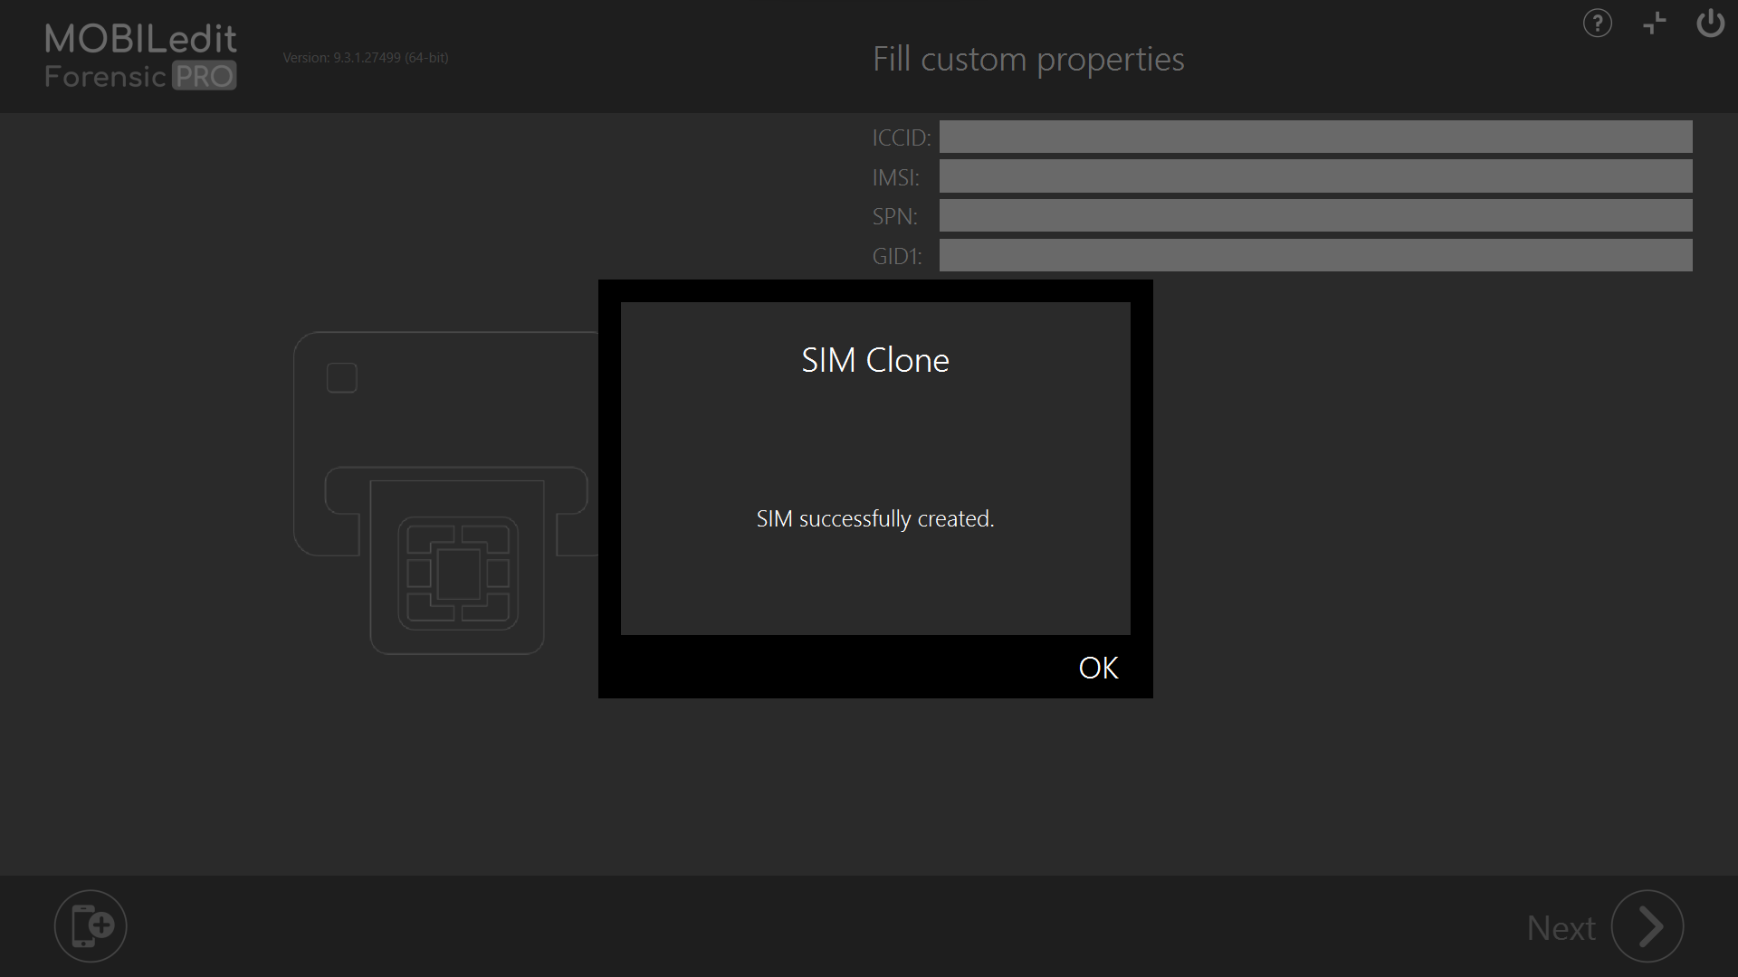The width and height of the screenshot is (1738, 977).
Task: Toggle the checkbox on the SIM card illustration
Action: click(x=341, y=377)
